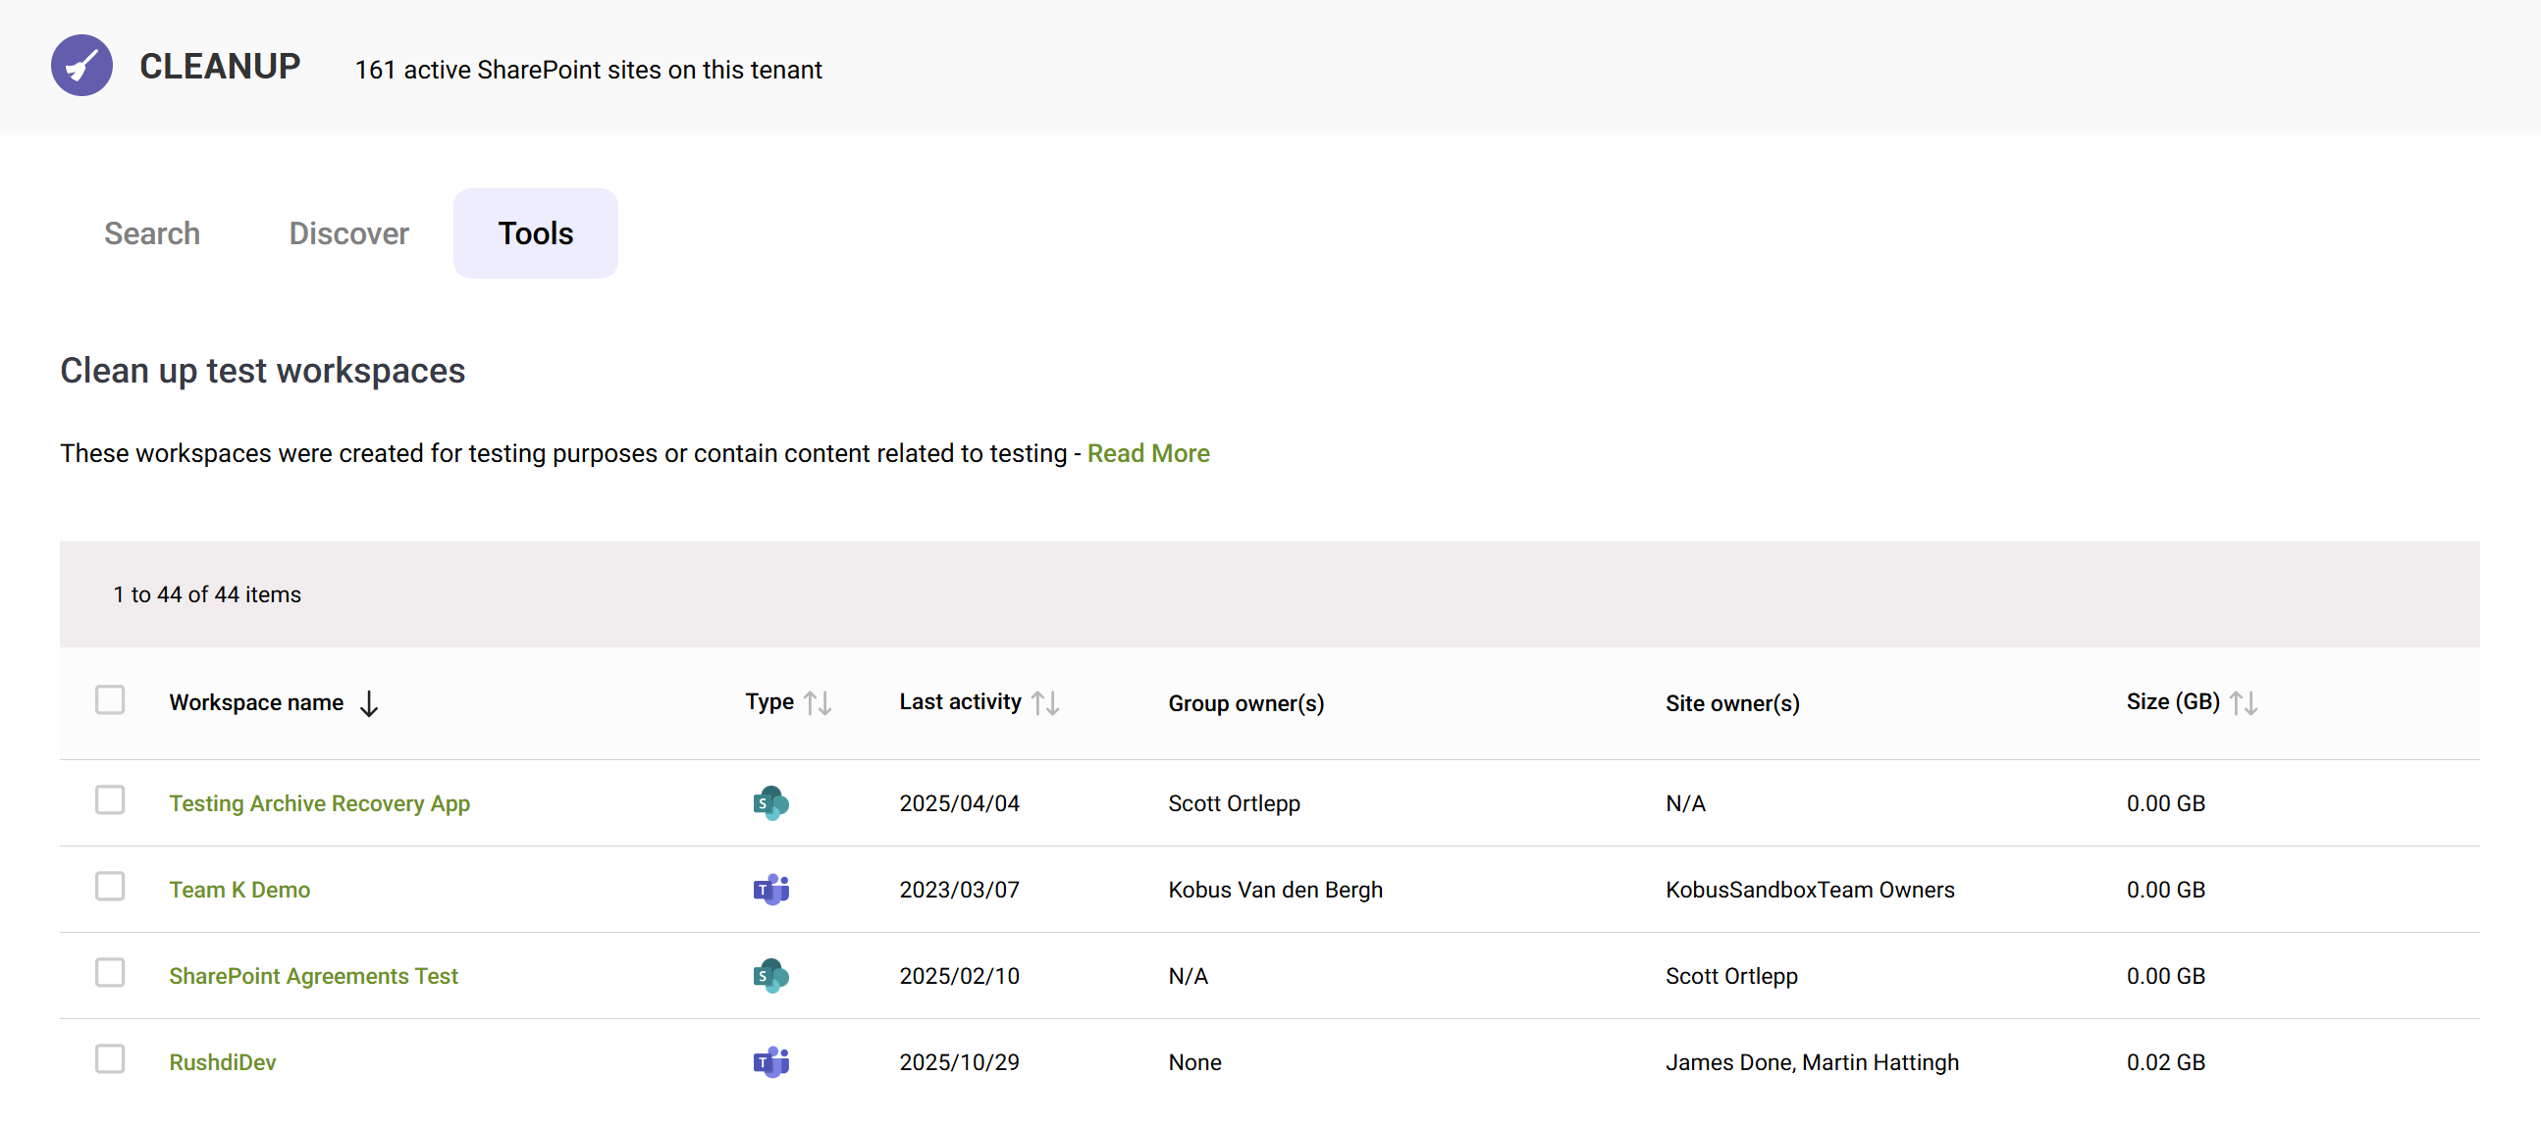This screenshot has width=2541, height=1128.
Task: Select the Tools tab
Action: [535, 233]
